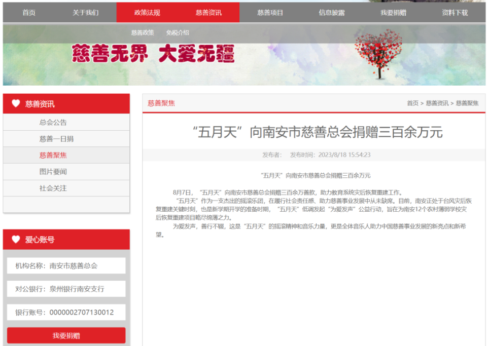Open 图片要闻 in the sidebar

(66, 171)
